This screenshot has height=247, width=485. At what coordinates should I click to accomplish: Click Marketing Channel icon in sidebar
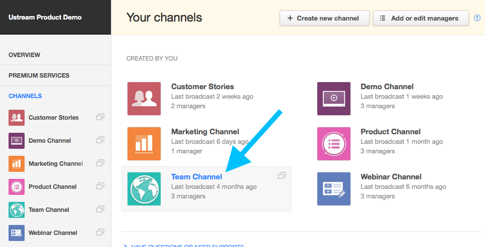tap(17, 164)
